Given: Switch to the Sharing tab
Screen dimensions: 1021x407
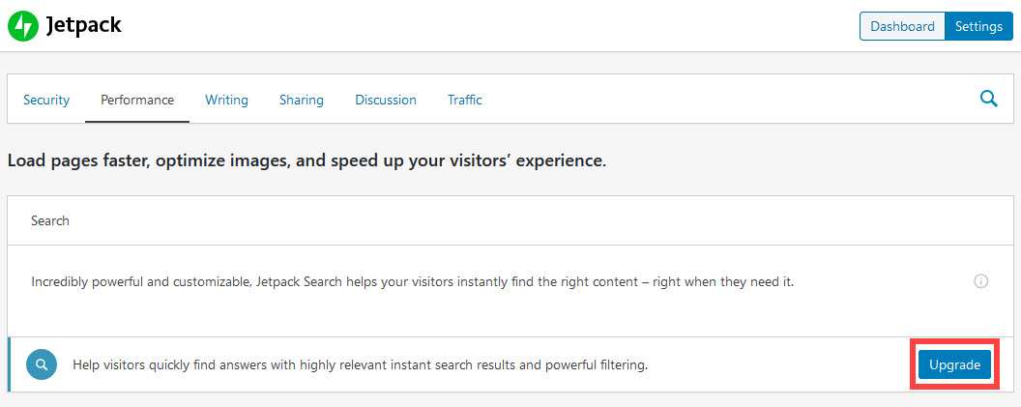Looking at the screenshot, I should (302, 100).
